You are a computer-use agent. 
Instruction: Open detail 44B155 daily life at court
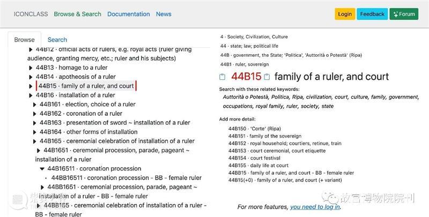[258, 166]
